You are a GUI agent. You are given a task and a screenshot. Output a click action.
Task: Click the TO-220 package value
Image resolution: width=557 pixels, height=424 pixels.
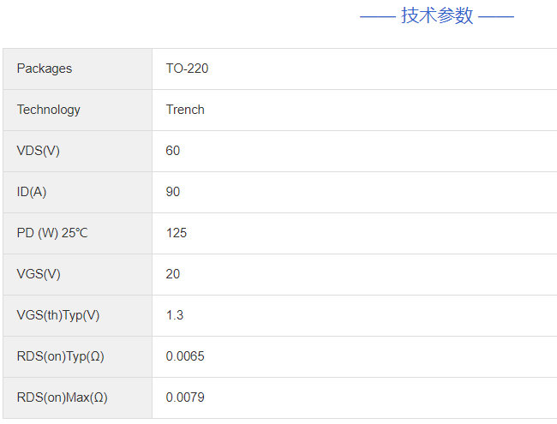[187, 69]
